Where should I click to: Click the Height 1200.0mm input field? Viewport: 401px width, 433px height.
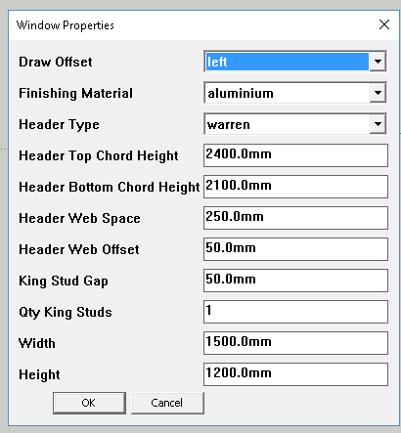click(x=295, y=374)
